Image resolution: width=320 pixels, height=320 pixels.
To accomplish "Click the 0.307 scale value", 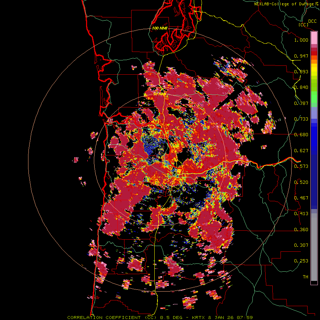I will 301,245.
